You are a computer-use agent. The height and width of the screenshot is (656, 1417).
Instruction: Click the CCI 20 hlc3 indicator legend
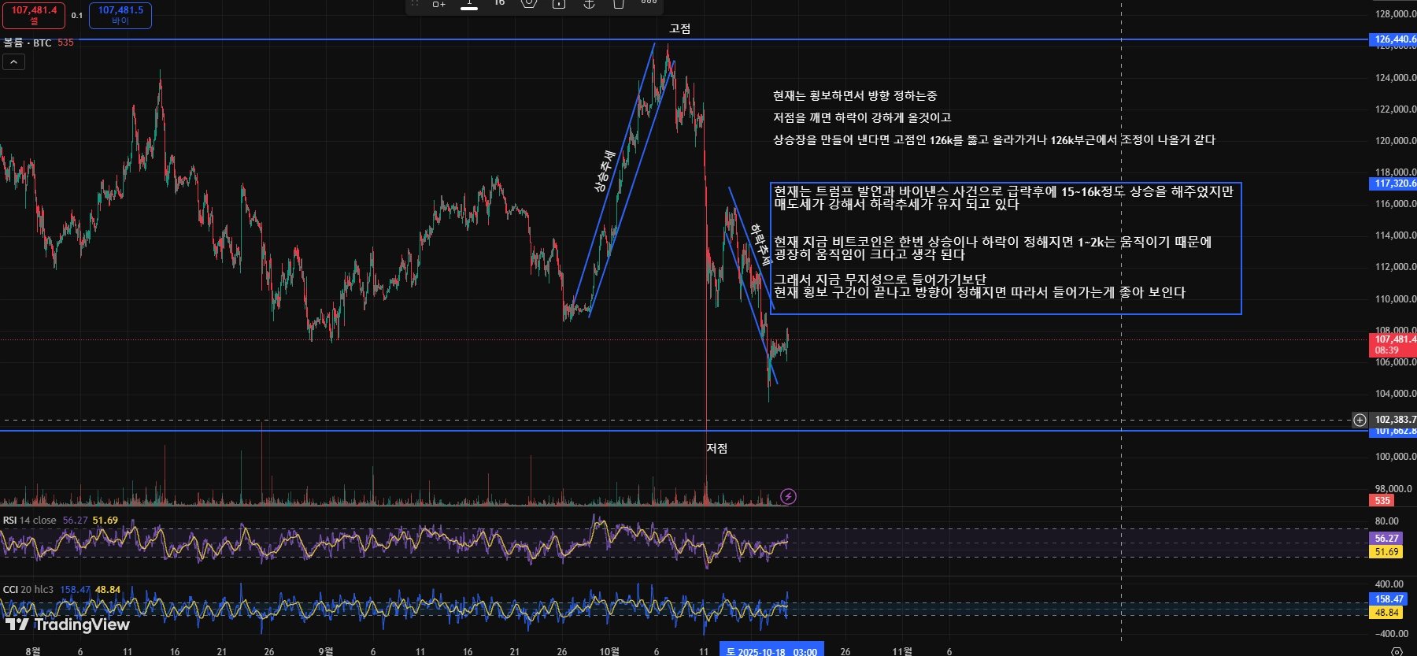[x=28, y=590]
